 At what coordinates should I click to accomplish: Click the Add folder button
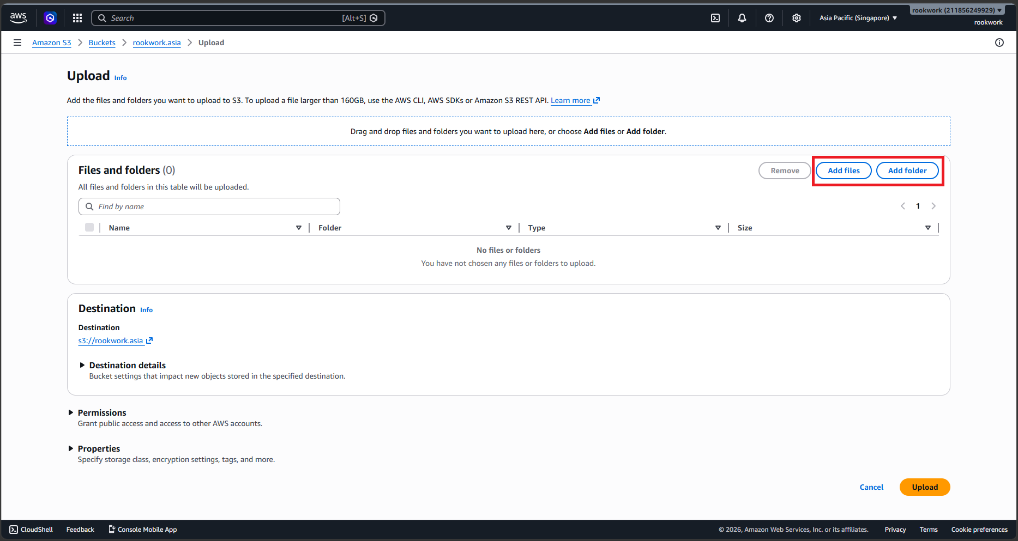[907, 171]
